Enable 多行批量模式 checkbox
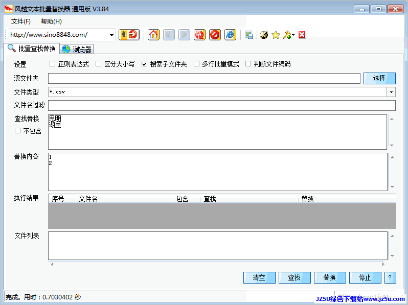This screenshot has width=408, height=305. [x=196, y=64]
